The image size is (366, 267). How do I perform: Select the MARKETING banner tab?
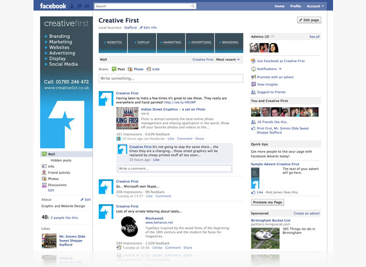(171, 43)
